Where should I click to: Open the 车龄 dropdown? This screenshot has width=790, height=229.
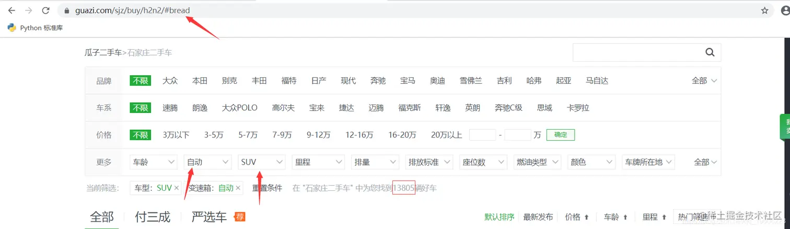click(154, 162)
